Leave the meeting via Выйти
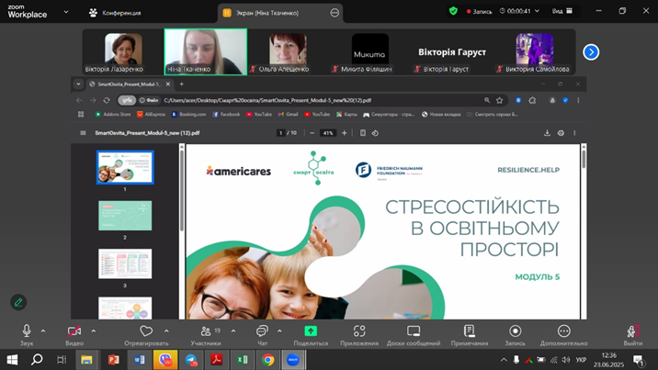This screenshot has width=658, height=370. coord(633,335)
